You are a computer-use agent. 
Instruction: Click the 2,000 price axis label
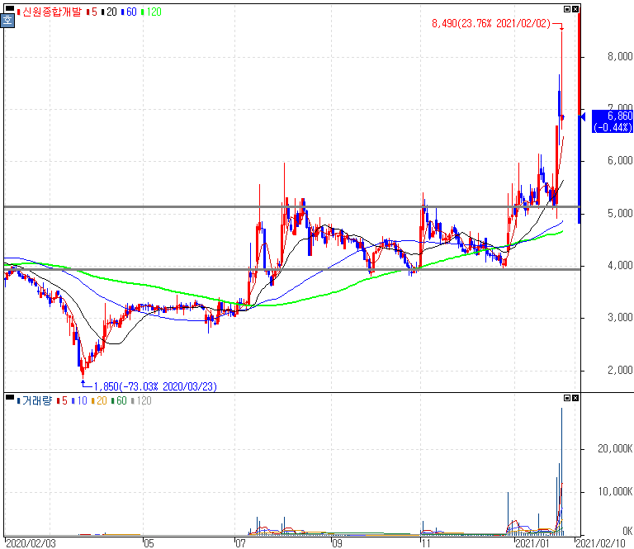620,370
